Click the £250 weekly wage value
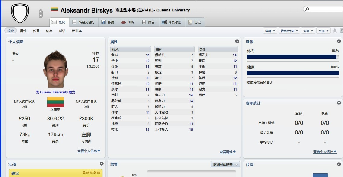This screenshot has height=177, width=343. 24,119
